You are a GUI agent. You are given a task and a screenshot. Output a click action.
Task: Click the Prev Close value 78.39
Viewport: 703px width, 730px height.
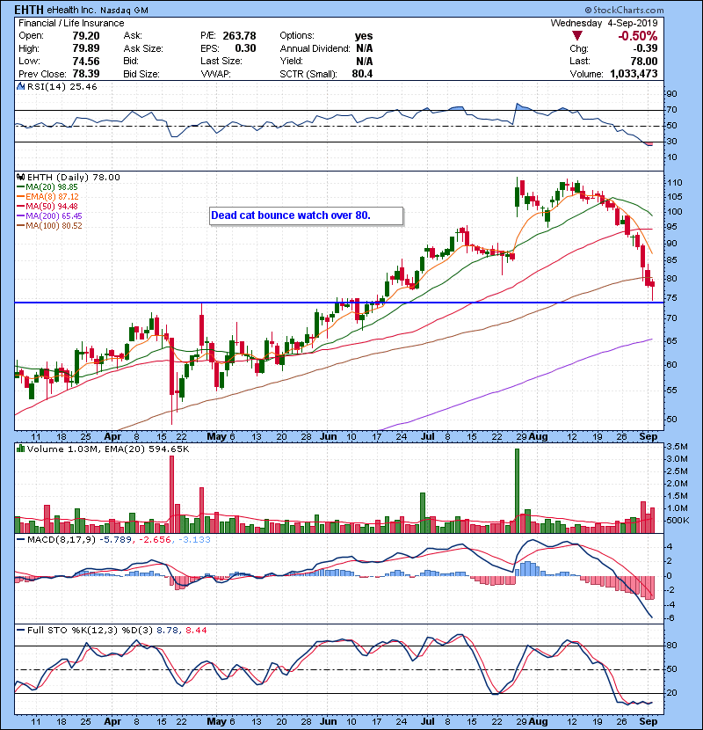[x=86, y=74]
